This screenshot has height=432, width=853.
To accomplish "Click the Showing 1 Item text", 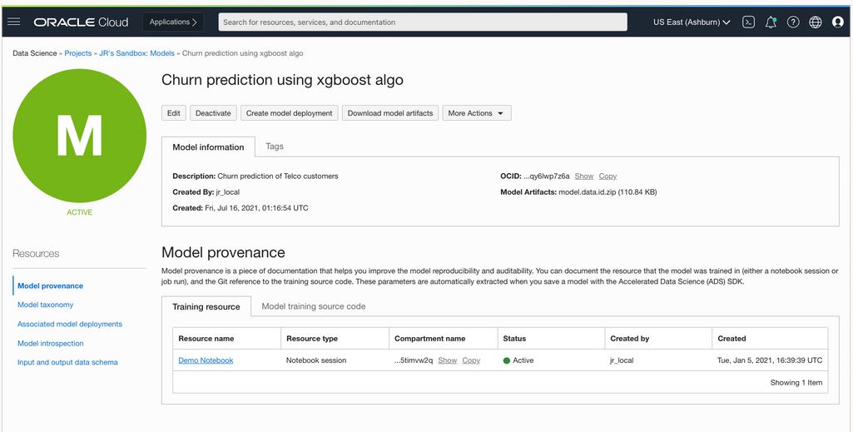I will point(796,383).
